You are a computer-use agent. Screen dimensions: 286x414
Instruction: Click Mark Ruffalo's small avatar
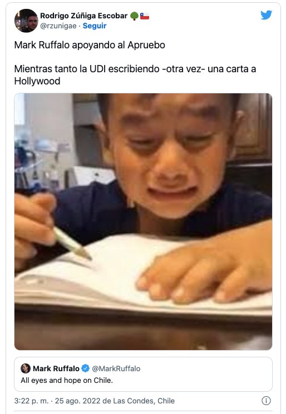[x=26, y=368]
